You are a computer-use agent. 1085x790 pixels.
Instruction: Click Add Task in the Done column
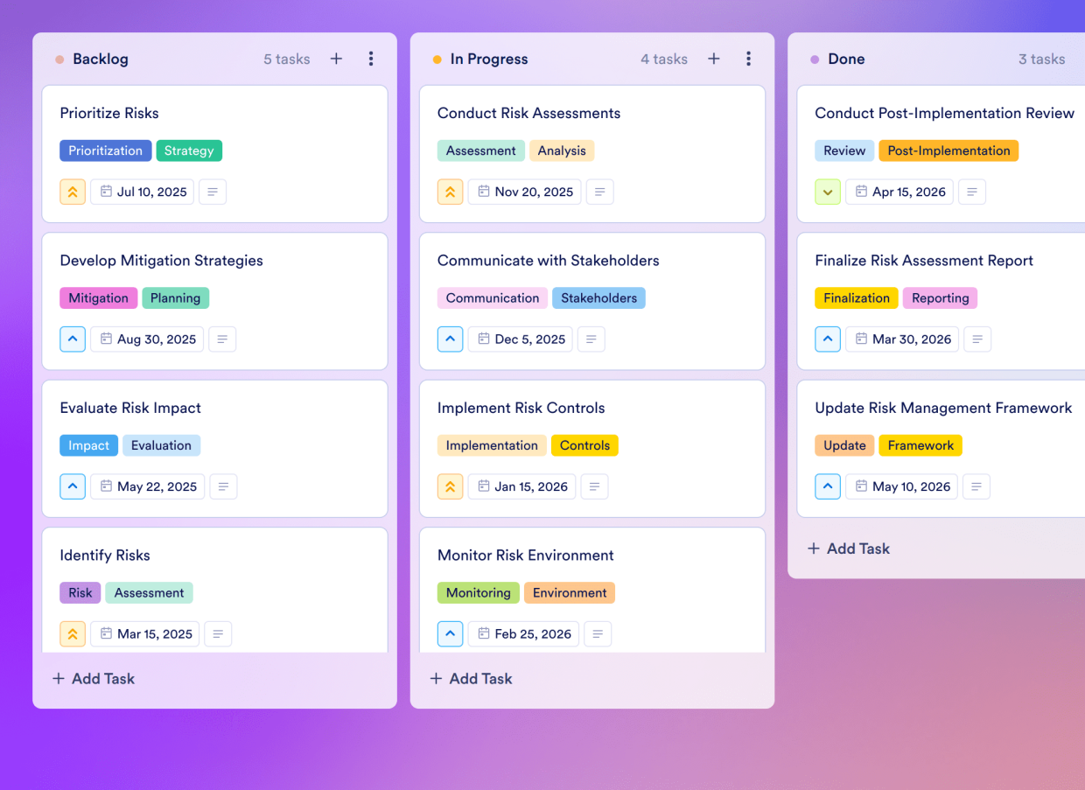tap(848, 549)
